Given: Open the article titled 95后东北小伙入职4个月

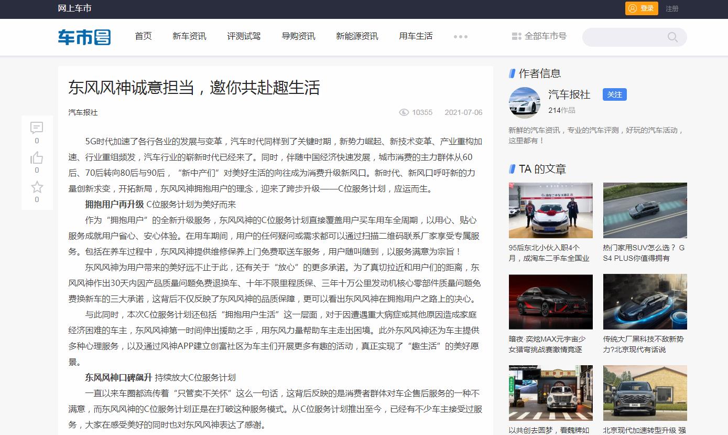Looking at the screenshot, I should pyautogui.click(x=549, y=253).
